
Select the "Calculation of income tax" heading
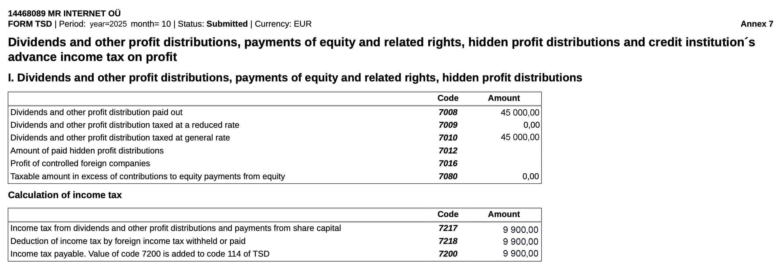(x=64, y=195)
